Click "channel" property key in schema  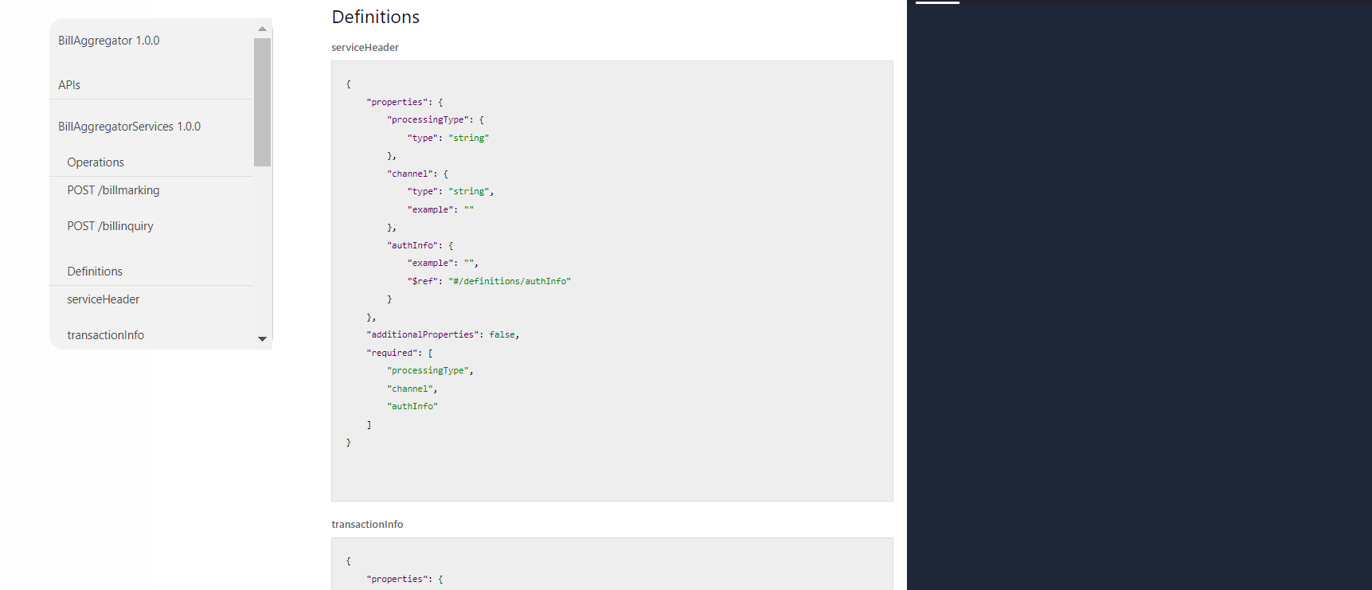click(411, 174)
